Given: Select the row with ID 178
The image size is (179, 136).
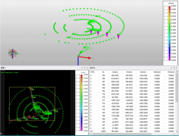Looking at the screenshot, I should click(x=132, y=97).
